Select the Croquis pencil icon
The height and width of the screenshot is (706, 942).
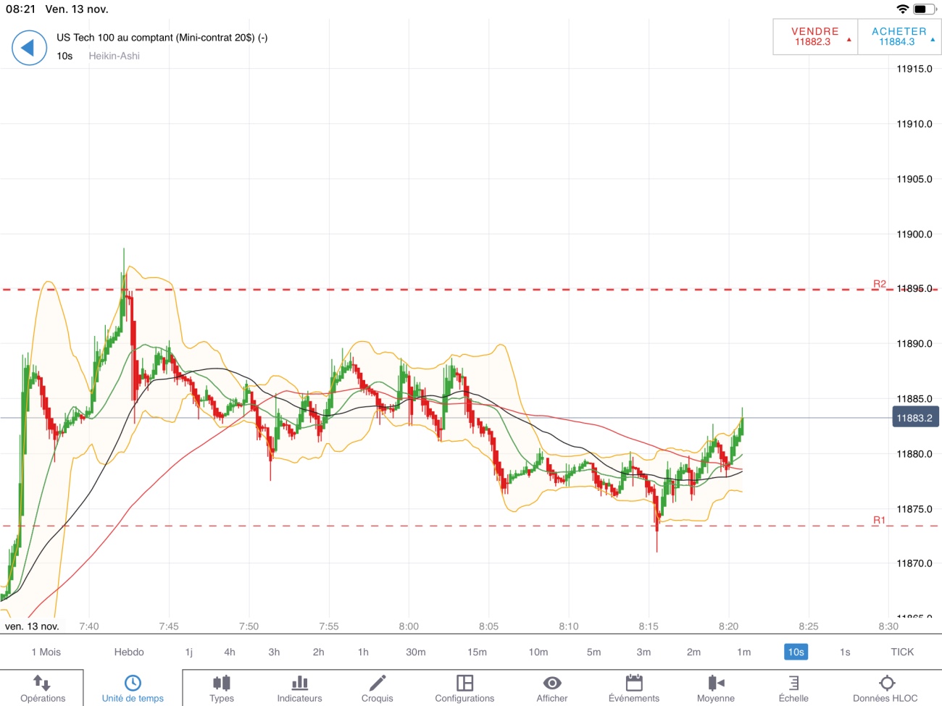click(x=378, y=683)
